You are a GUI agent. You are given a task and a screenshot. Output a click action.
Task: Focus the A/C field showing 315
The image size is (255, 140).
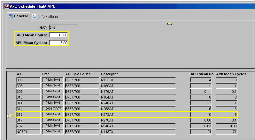(63, 27)
